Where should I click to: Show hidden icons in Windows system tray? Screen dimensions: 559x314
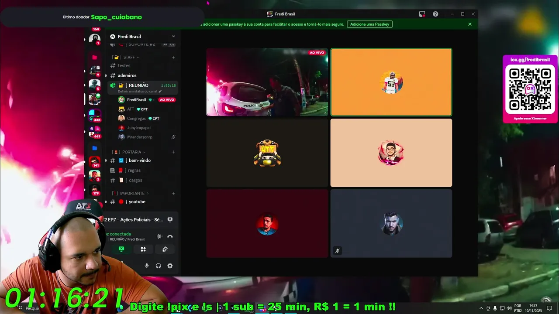(x=481, y=308)
